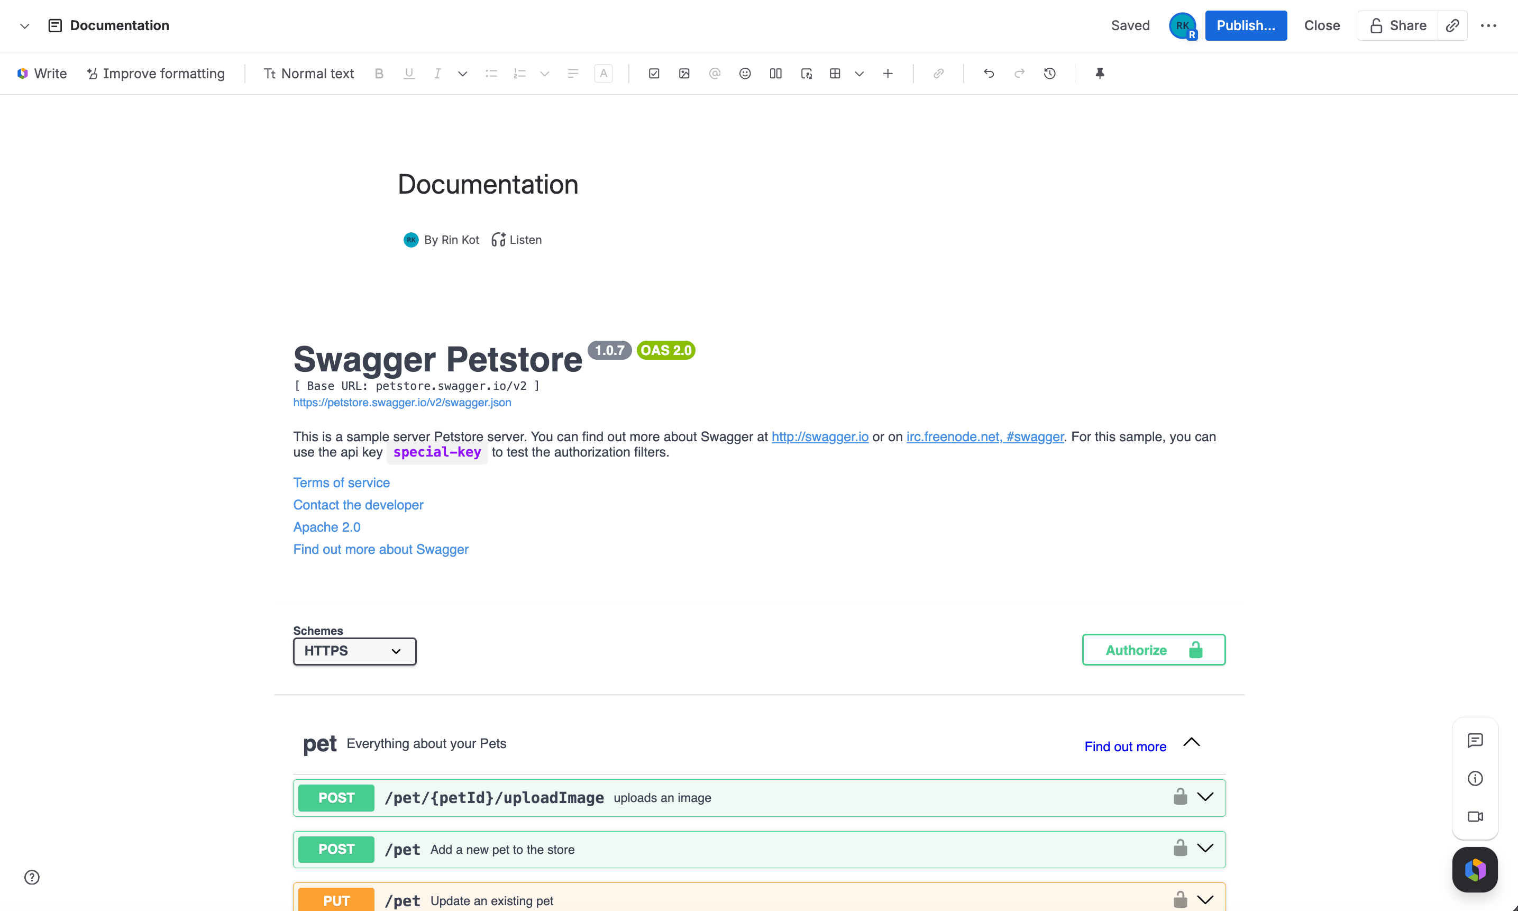1518x911 pixels.
Task: Click the Write AI button
Action: [42, 74]
